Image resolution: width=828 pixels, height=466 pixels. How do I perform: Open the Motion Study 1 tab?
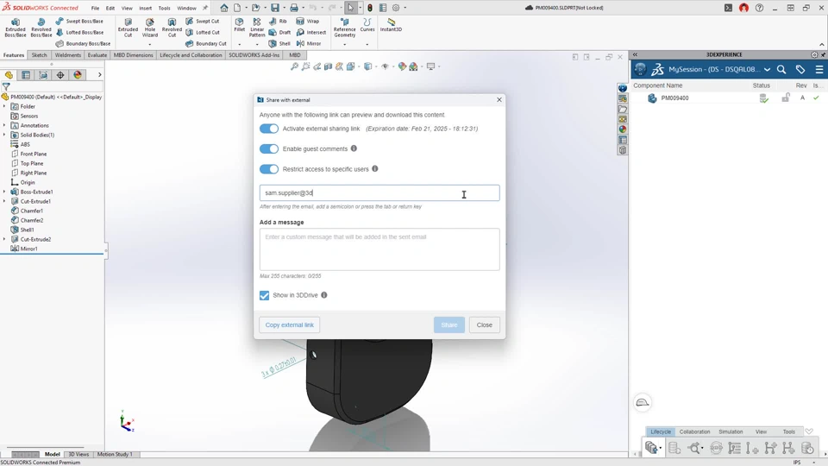point(115,455)
